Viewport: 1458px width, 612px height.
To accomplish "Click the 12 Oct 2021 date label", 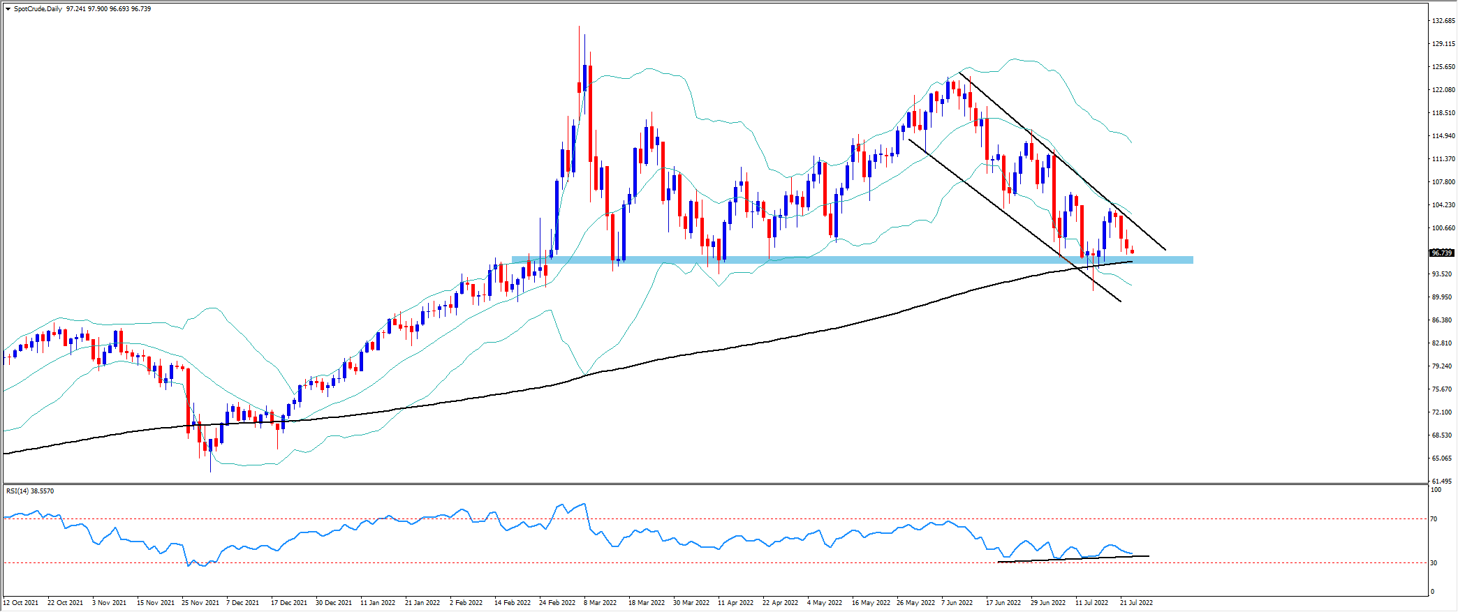I will [x=21, y=602].
